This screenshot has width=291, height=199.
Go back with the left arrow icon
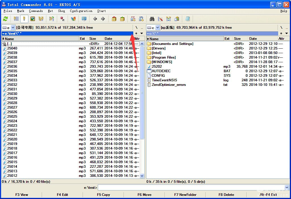click(x=95, y=19)
